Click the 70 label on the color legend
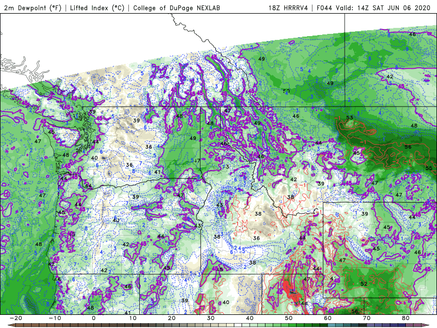The image size is (437, 328). click(x=367, y=318)
